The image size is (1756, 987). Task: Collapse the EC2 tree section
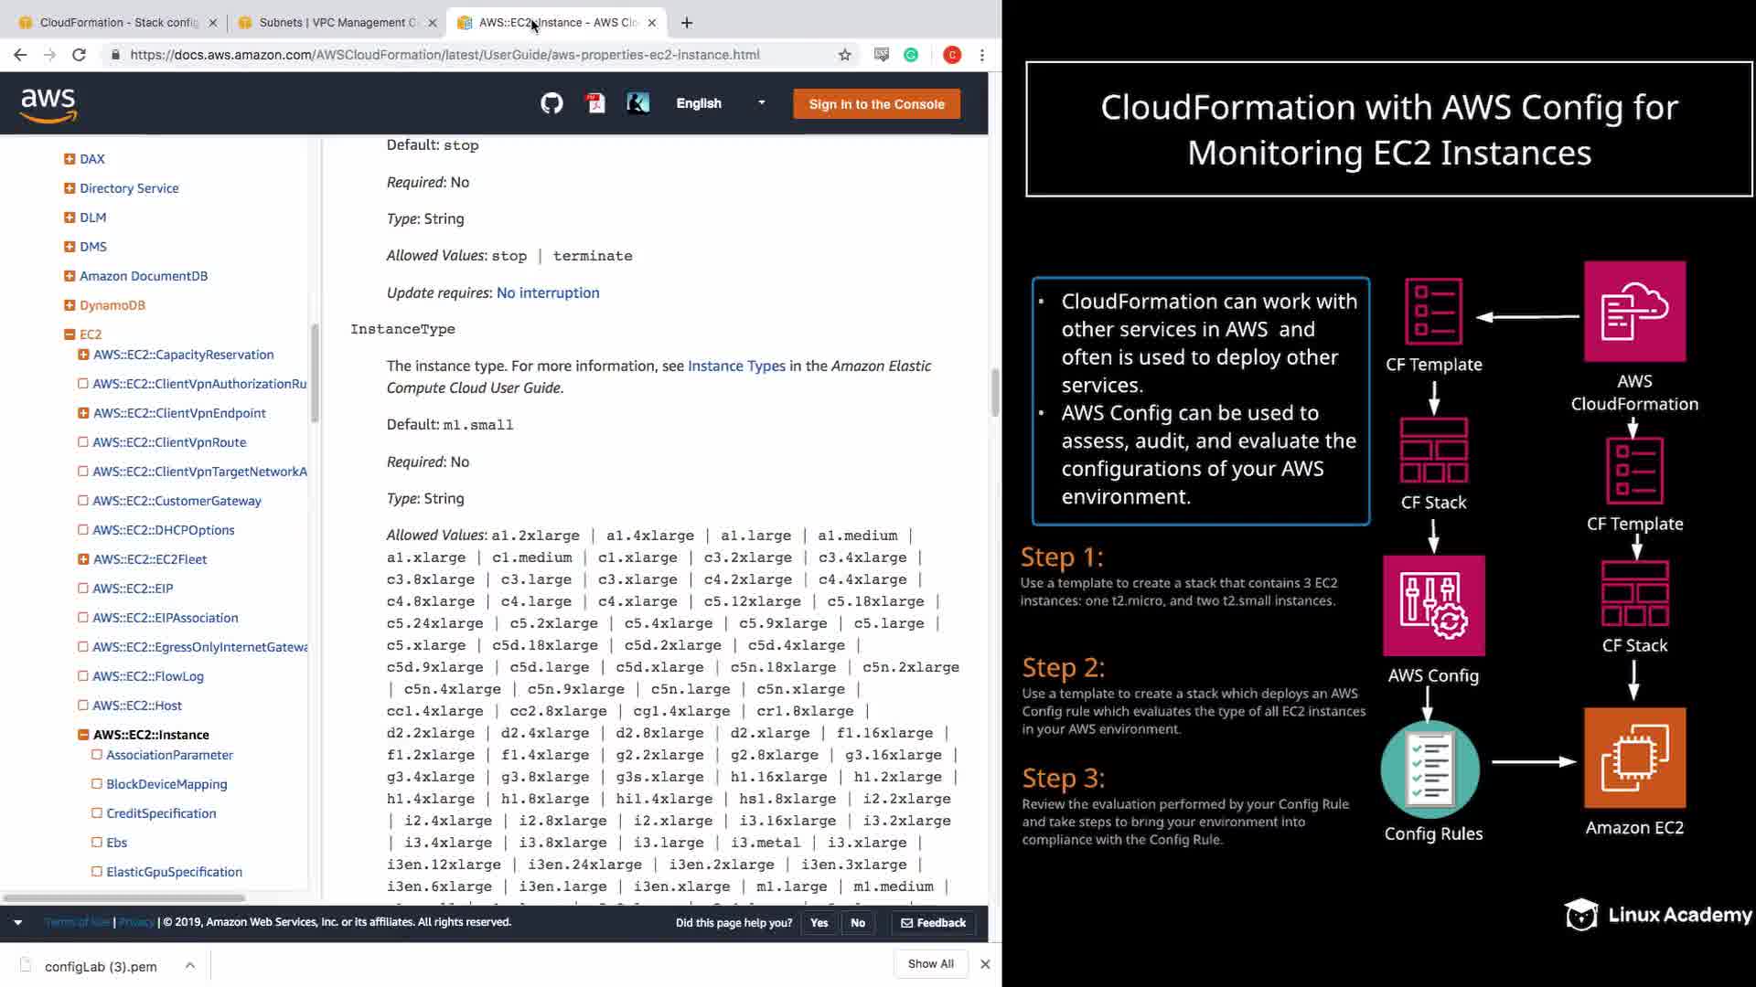pyautogui.click(x=70, y=334)
